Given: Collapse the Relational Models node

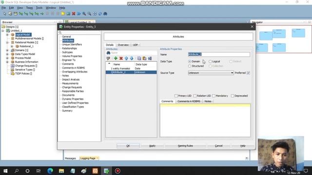Looking at the screenshot, I should coord(7,42).
